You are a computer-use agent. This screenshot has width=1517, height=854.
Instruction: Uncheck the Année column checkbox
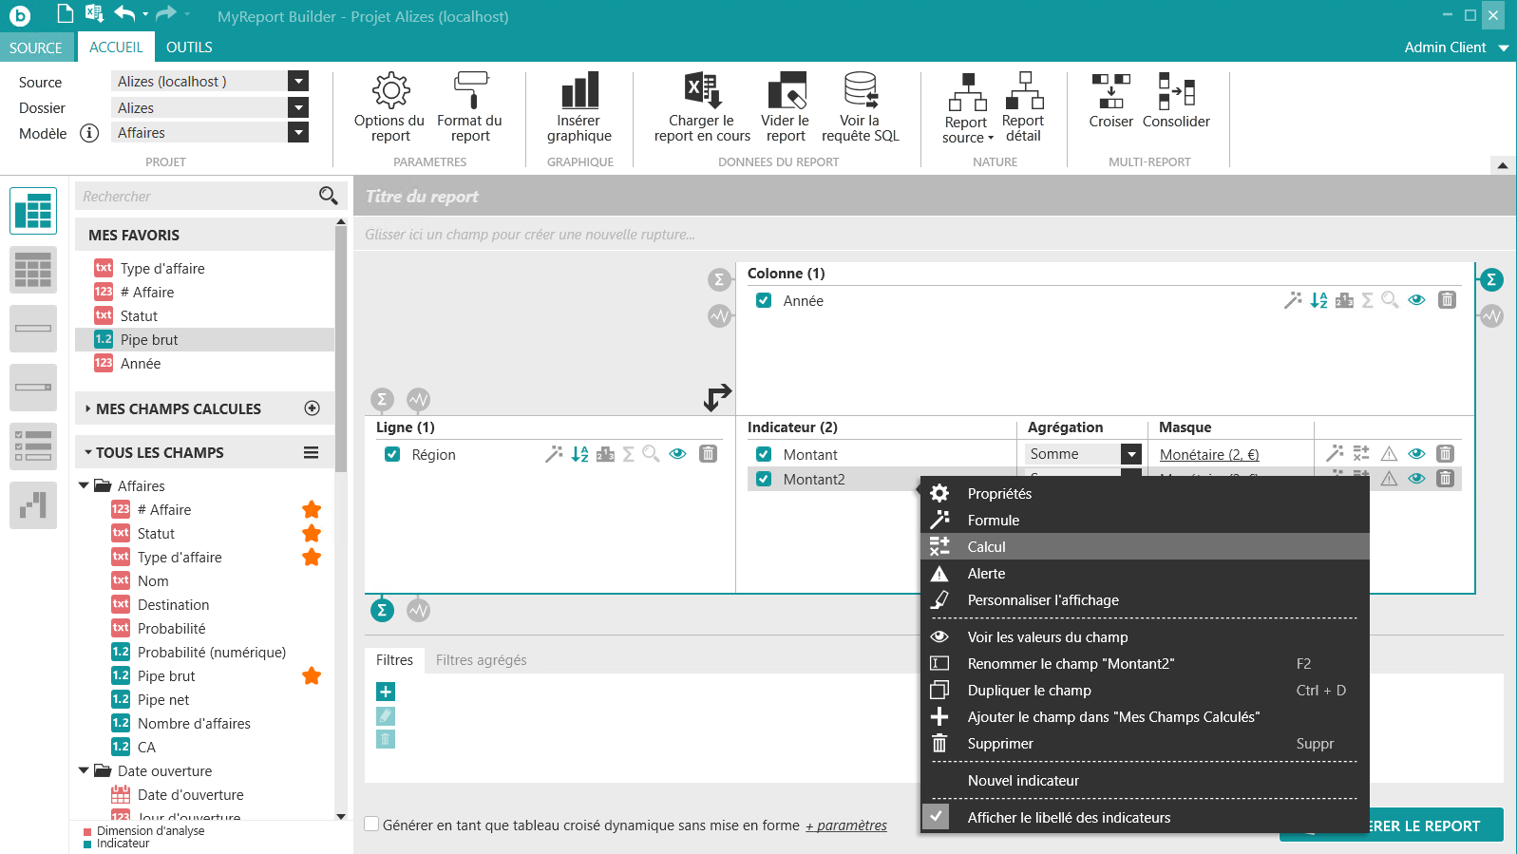(764, 300)
